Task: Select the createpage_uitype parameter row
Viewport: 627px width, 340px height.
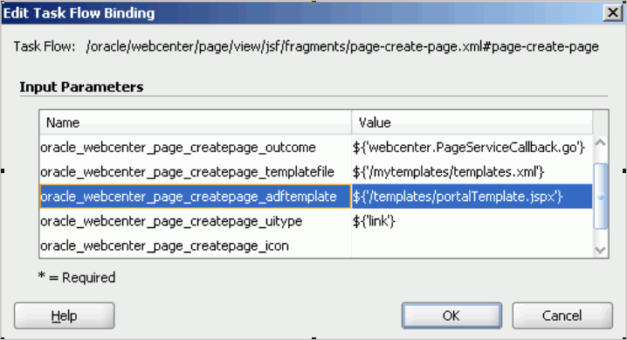Action: (x=316, y=221)
